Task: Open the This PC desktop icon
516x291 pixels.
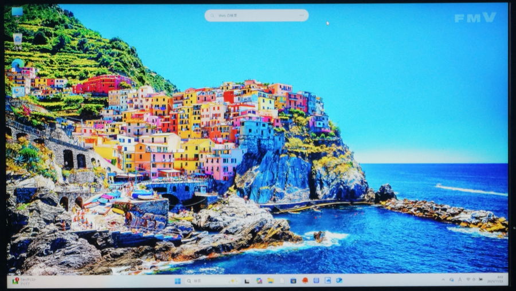Action: pyautogui.click(x=17, y=12)
